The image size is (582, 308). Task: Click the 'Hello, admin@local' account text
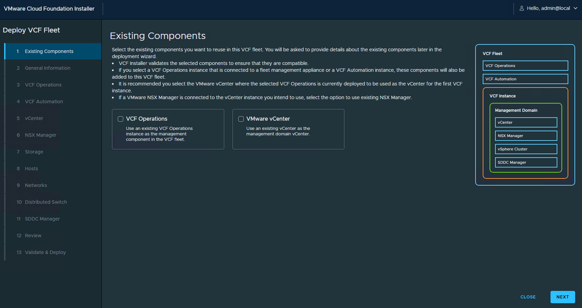[548, 8]
